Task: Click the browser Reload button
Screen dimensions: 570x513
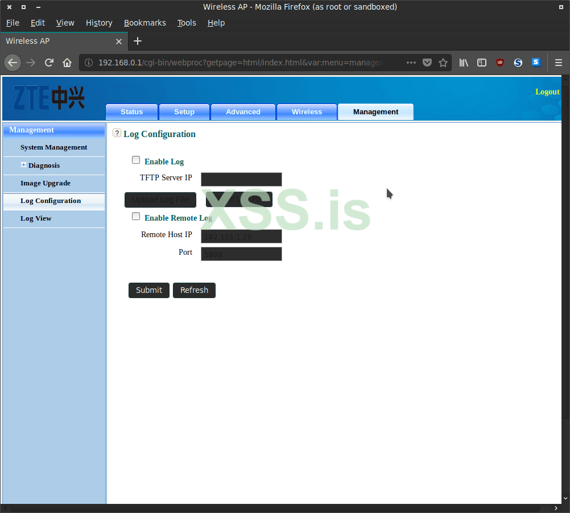Action: pos(49,63)
